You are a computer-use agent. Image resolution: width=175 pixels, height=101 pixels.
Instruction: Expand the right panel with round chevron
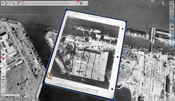[x=166, y=45]
